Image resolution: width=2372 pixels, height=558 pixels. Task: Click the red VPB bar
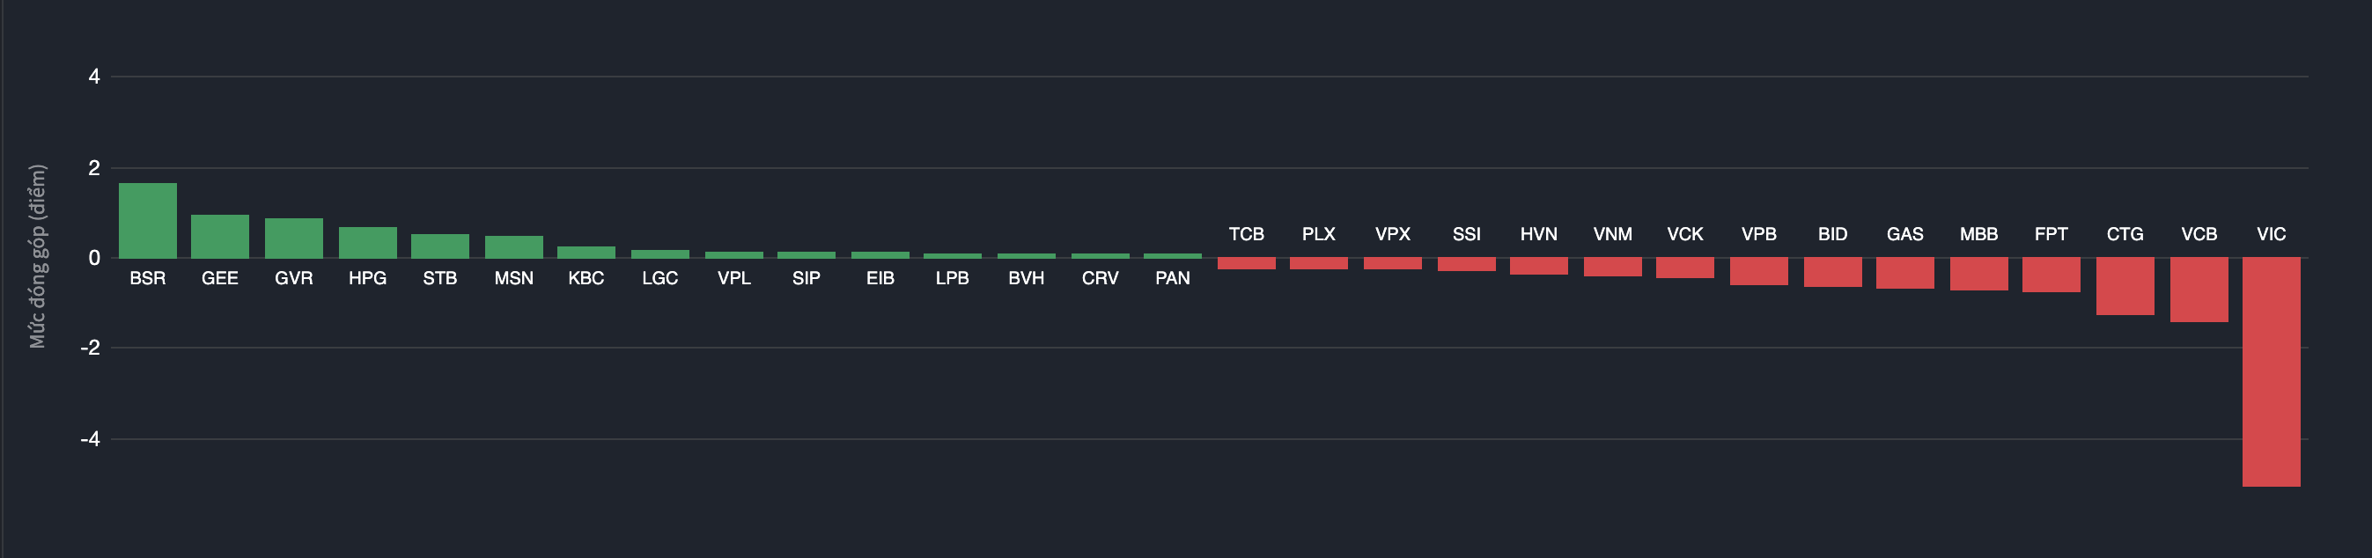[1758, 271]
